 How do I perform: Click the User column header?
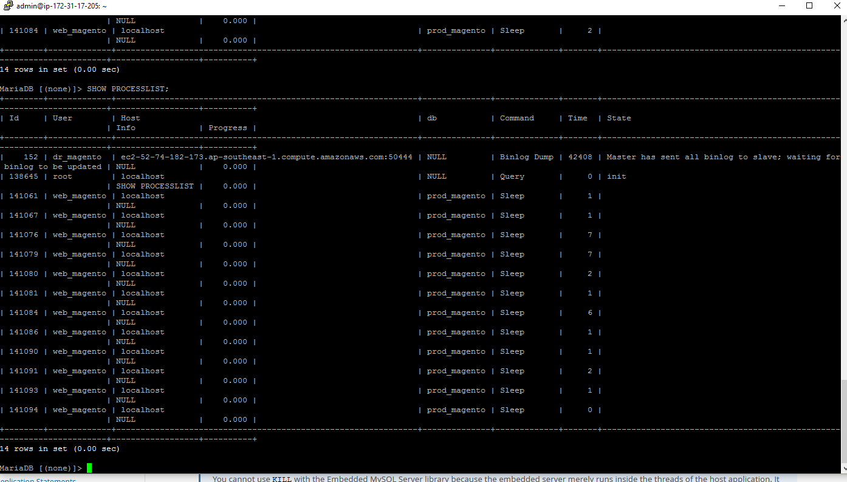pos(63,118)
